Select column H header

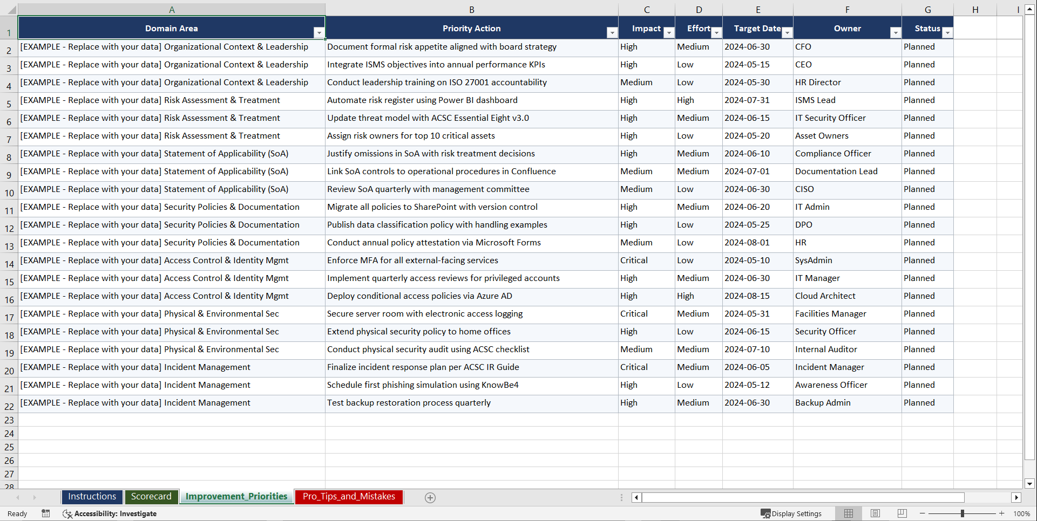point(975,9)
